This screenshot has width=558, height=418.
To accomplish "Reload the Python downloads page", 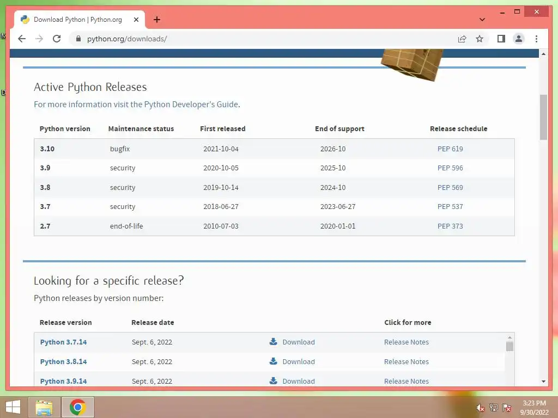I will click(57, 39).
